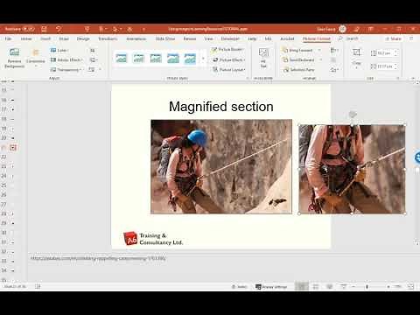
Task: Open the Transparency dropdown
Action: tap(66, 69)
